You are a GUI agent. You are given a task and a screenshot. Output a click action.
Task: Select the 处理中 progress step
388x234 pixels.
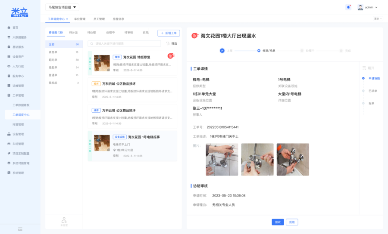click(307, 51)
